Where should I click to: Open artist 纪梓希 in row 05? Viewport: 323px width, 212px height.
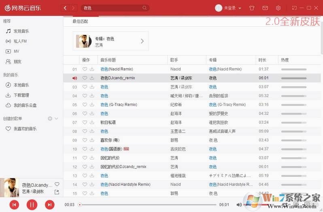pos(176,105)
